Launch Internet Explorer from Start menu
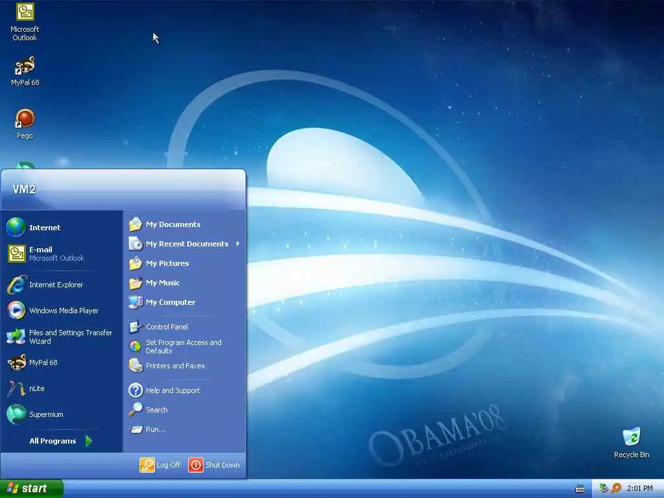Screen dimensions: 664x498 pos(62,285)
